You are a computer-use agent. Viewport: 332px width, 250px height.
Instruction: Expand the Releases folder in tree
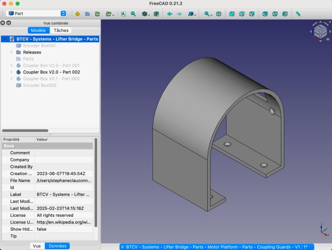[11, 52]
